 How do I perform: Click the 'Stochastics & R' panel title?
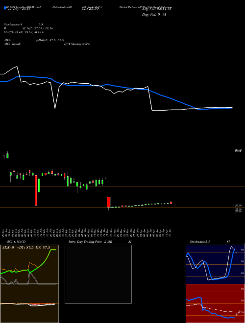tap(200, 242)
